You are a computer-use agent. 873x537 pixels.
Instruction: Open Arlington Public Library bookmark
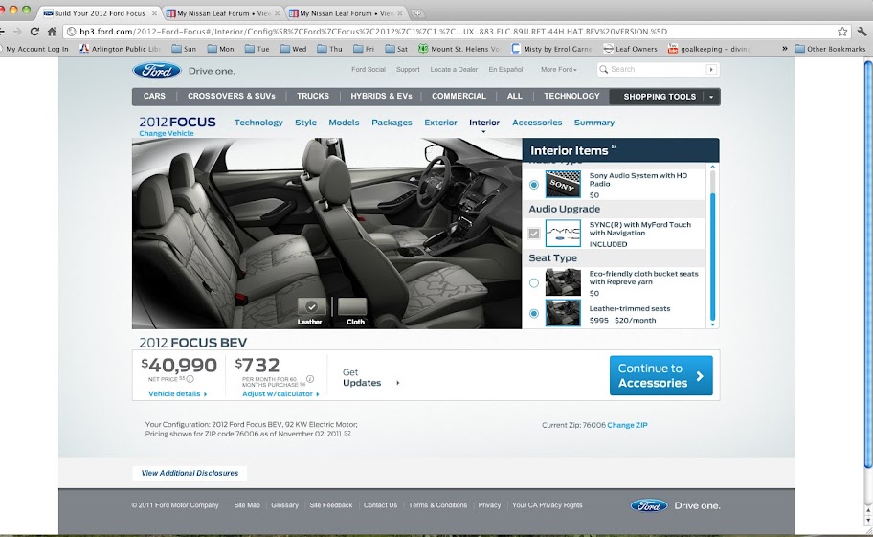(x=121, y=49)
